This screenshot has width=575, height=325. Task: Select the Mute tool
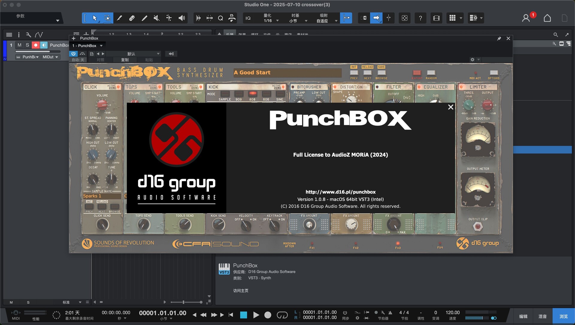(156, 18)
